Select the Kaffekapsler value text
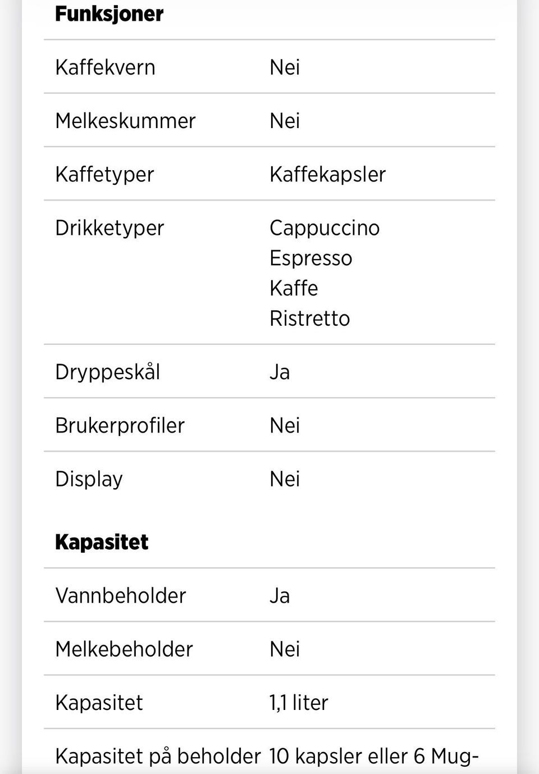 [x=327, y=174]
